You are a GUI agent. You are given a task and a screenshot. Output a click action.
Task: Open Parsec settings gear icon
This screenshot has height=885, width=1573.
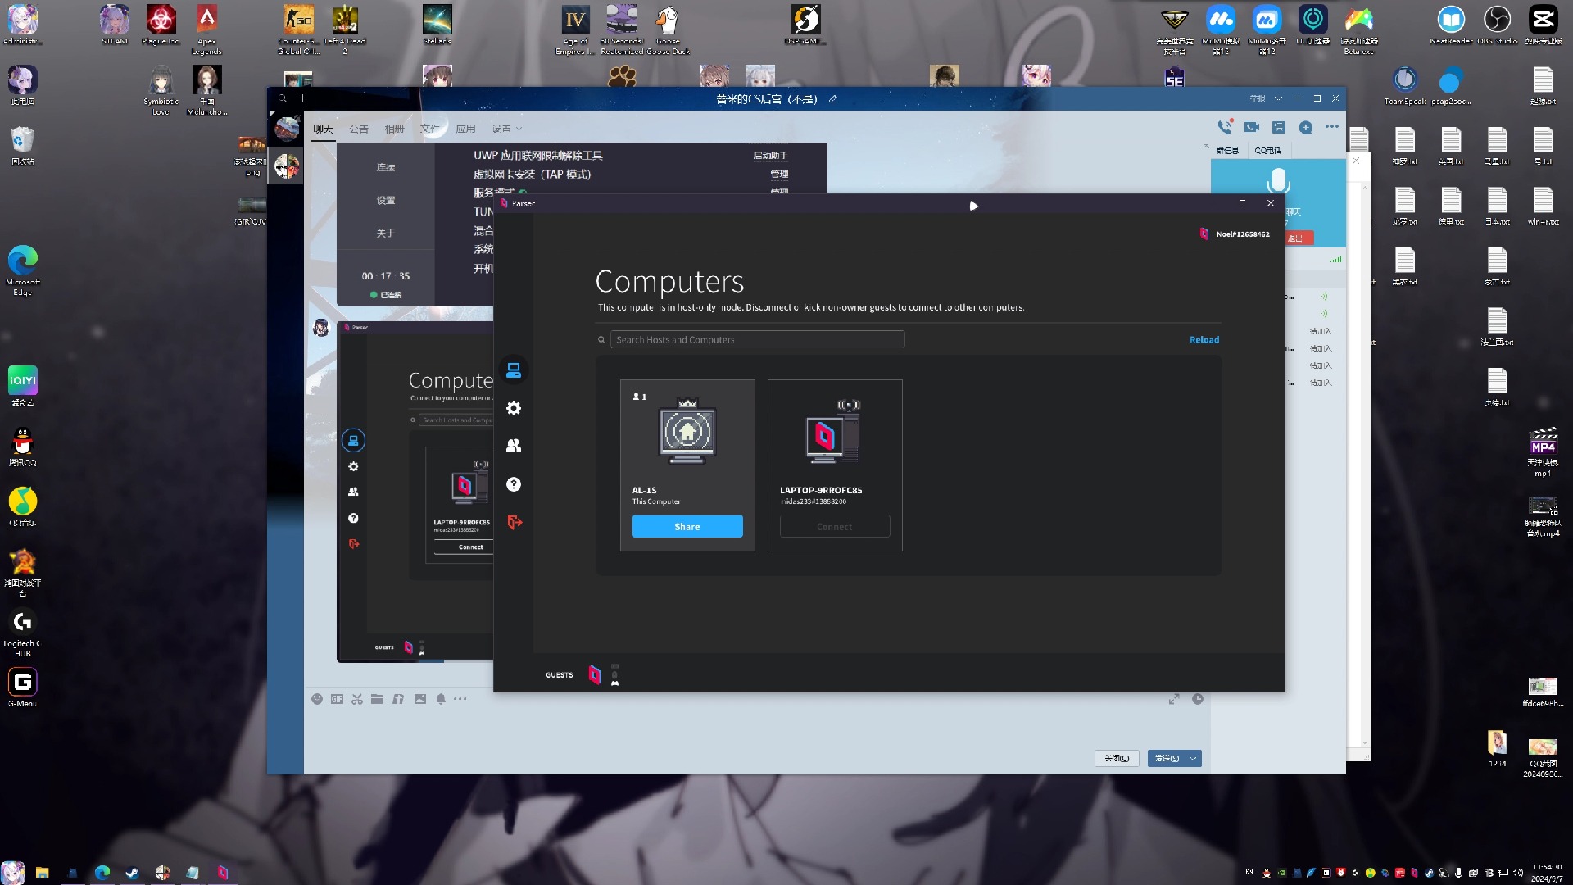coord(514,408)
